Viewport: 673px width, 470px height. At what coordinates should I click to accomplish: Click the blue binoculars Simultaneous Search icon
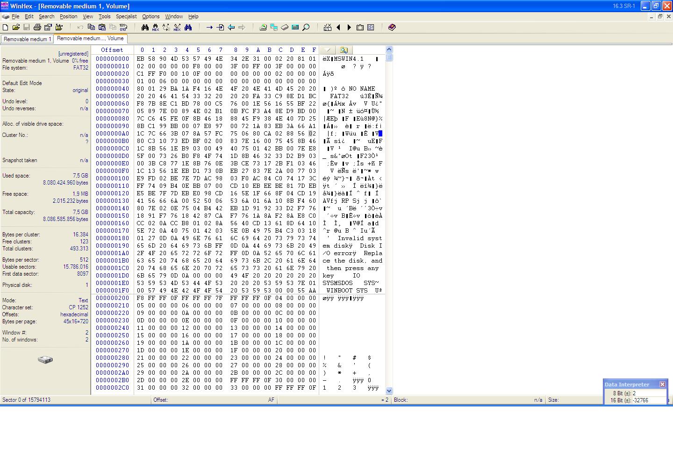point(188,28)
